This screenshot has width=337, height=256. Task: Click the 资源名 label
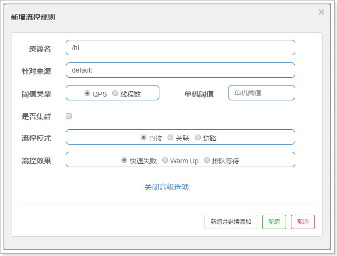[x=40, y=49]
